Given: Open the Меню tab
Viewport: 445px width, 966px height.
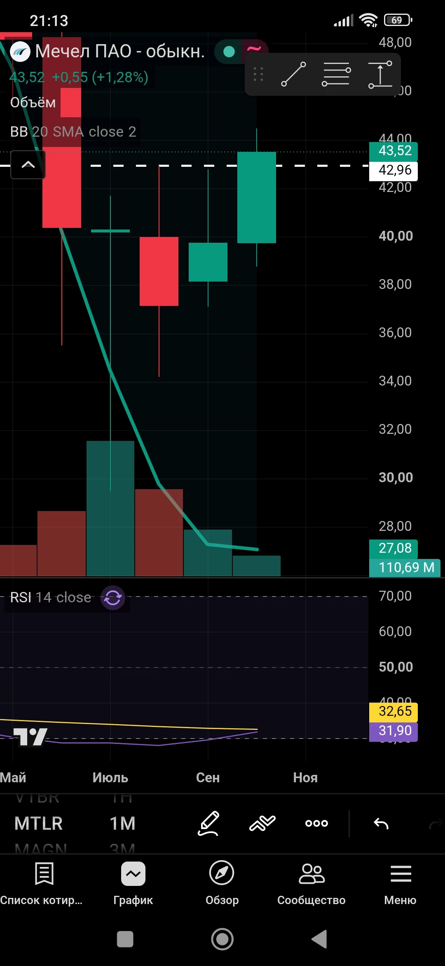Looking at the screenshot, I should pos(400,884).
